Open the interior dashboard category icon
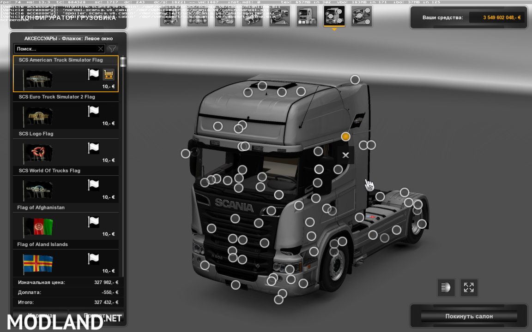This screenshot has width=532, height=332. 279,16
